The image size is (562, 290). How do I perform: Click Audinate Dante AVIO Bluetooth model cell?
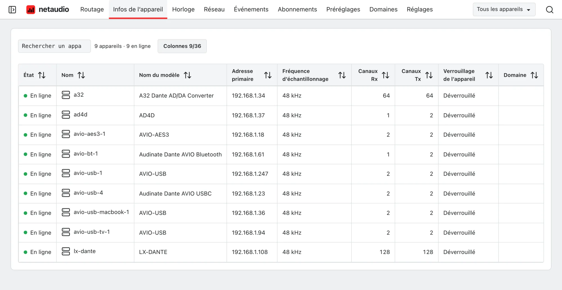tap(180, 154)
